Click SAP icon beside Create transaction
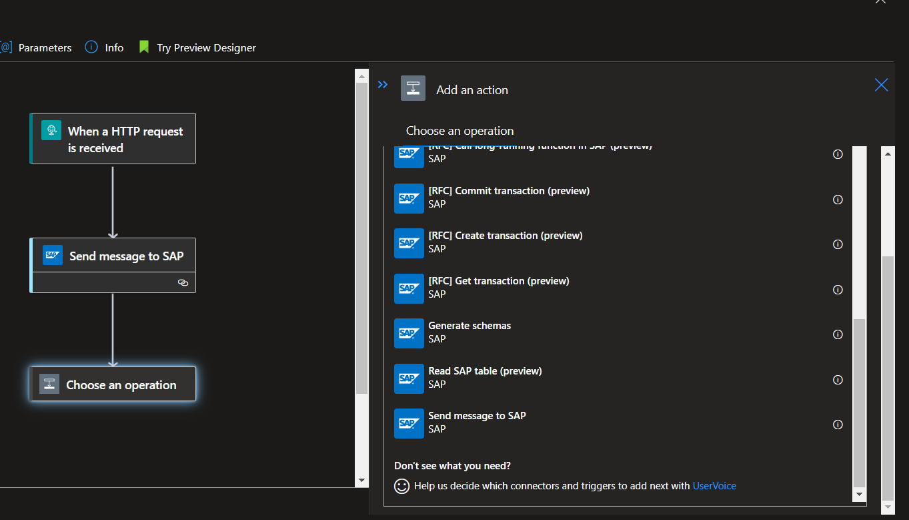The height and width of the screenshot is (520, 909). click(x=409, y=243)
